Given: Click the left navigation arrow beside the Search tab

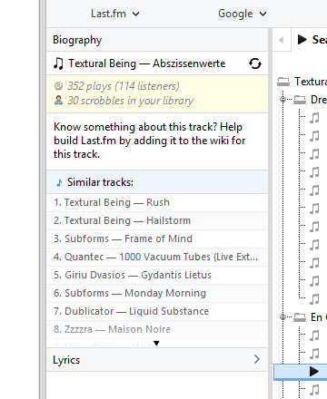Looking at the screenshot, I should pos(282,40).
